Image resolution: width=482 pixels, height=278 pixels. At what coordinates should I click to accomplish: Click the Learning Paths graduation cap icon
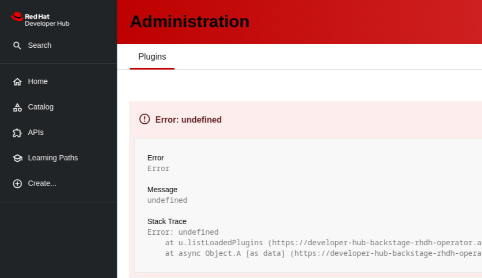point(17,158)
